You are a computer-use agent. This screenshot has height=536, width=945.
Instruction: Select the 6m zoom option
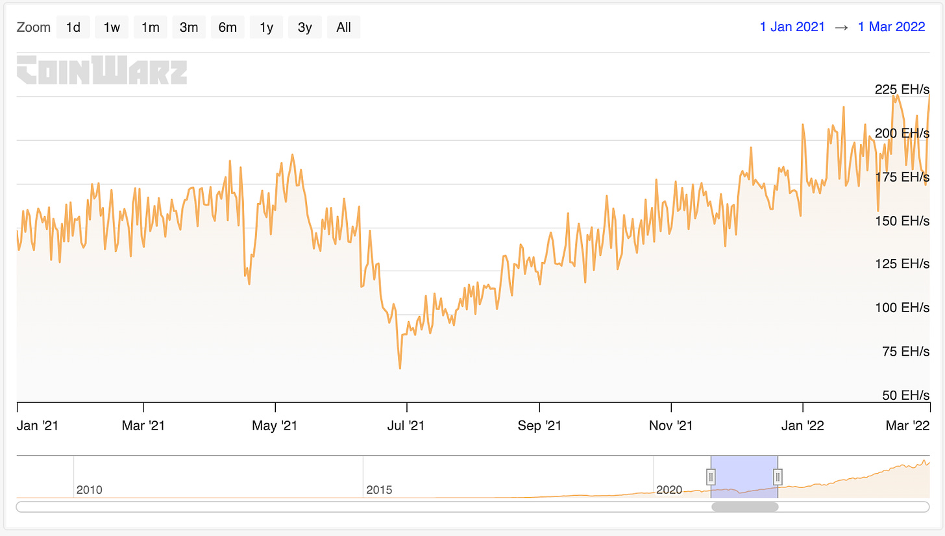point(228,27)
